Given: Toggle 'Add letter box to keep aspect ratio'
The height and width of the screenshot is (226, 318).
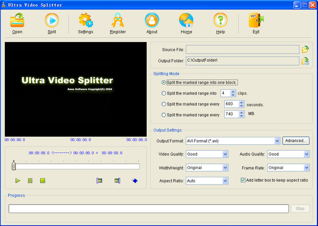Looking at the screenshot, I should (x=243, y=180).
